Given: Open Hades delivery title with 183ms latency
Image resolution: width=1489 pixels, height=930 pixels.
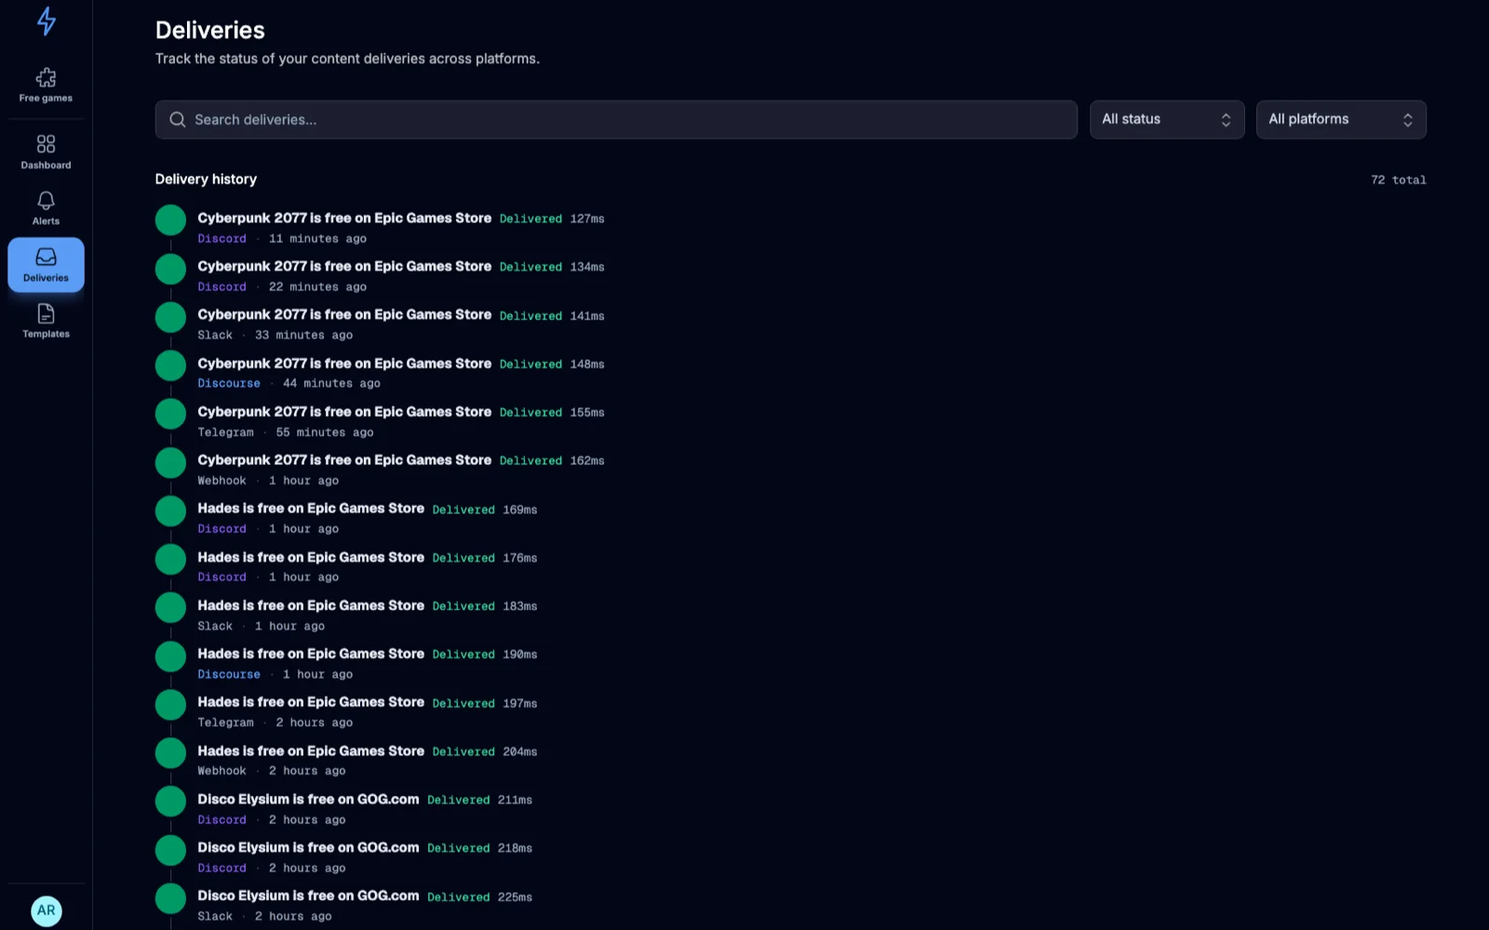Looking at the screenshot, I should 311,606.
